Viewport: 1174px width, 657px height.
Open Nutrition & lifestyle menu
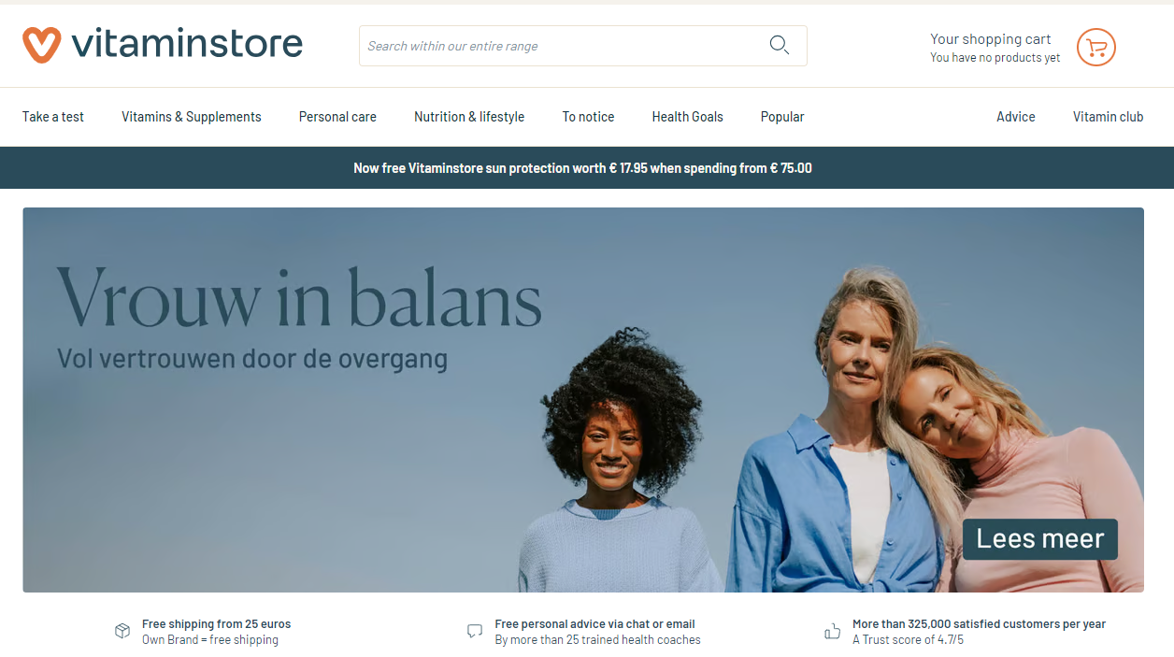[x=469, y=117]
